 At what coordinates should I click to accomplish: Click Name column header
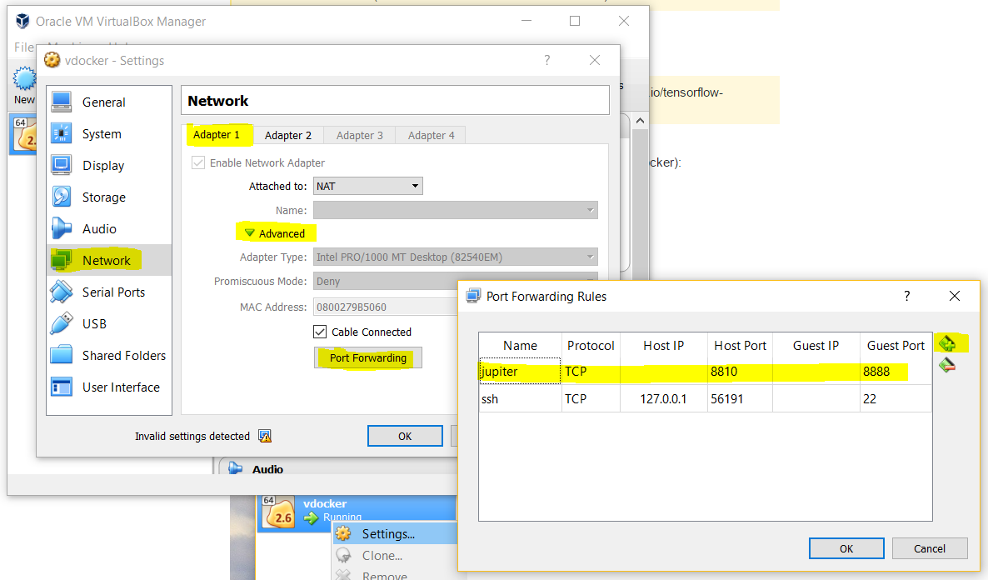(x=520, y=346)
